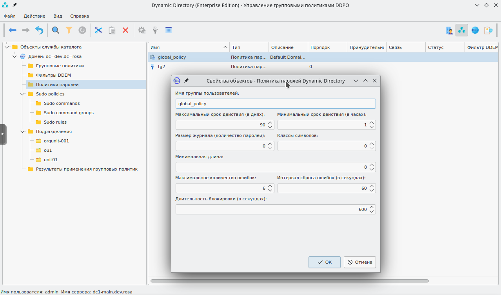
Task: Click the blue back arrow in toolbar
Action: point(13,30)
